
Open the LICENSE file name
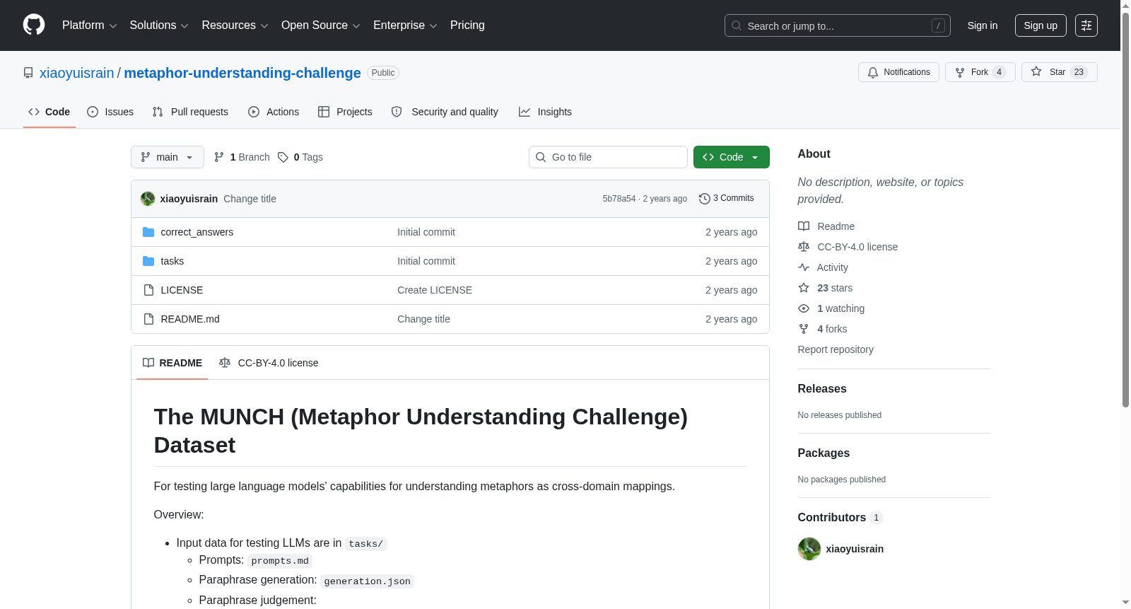click(182, 290)
